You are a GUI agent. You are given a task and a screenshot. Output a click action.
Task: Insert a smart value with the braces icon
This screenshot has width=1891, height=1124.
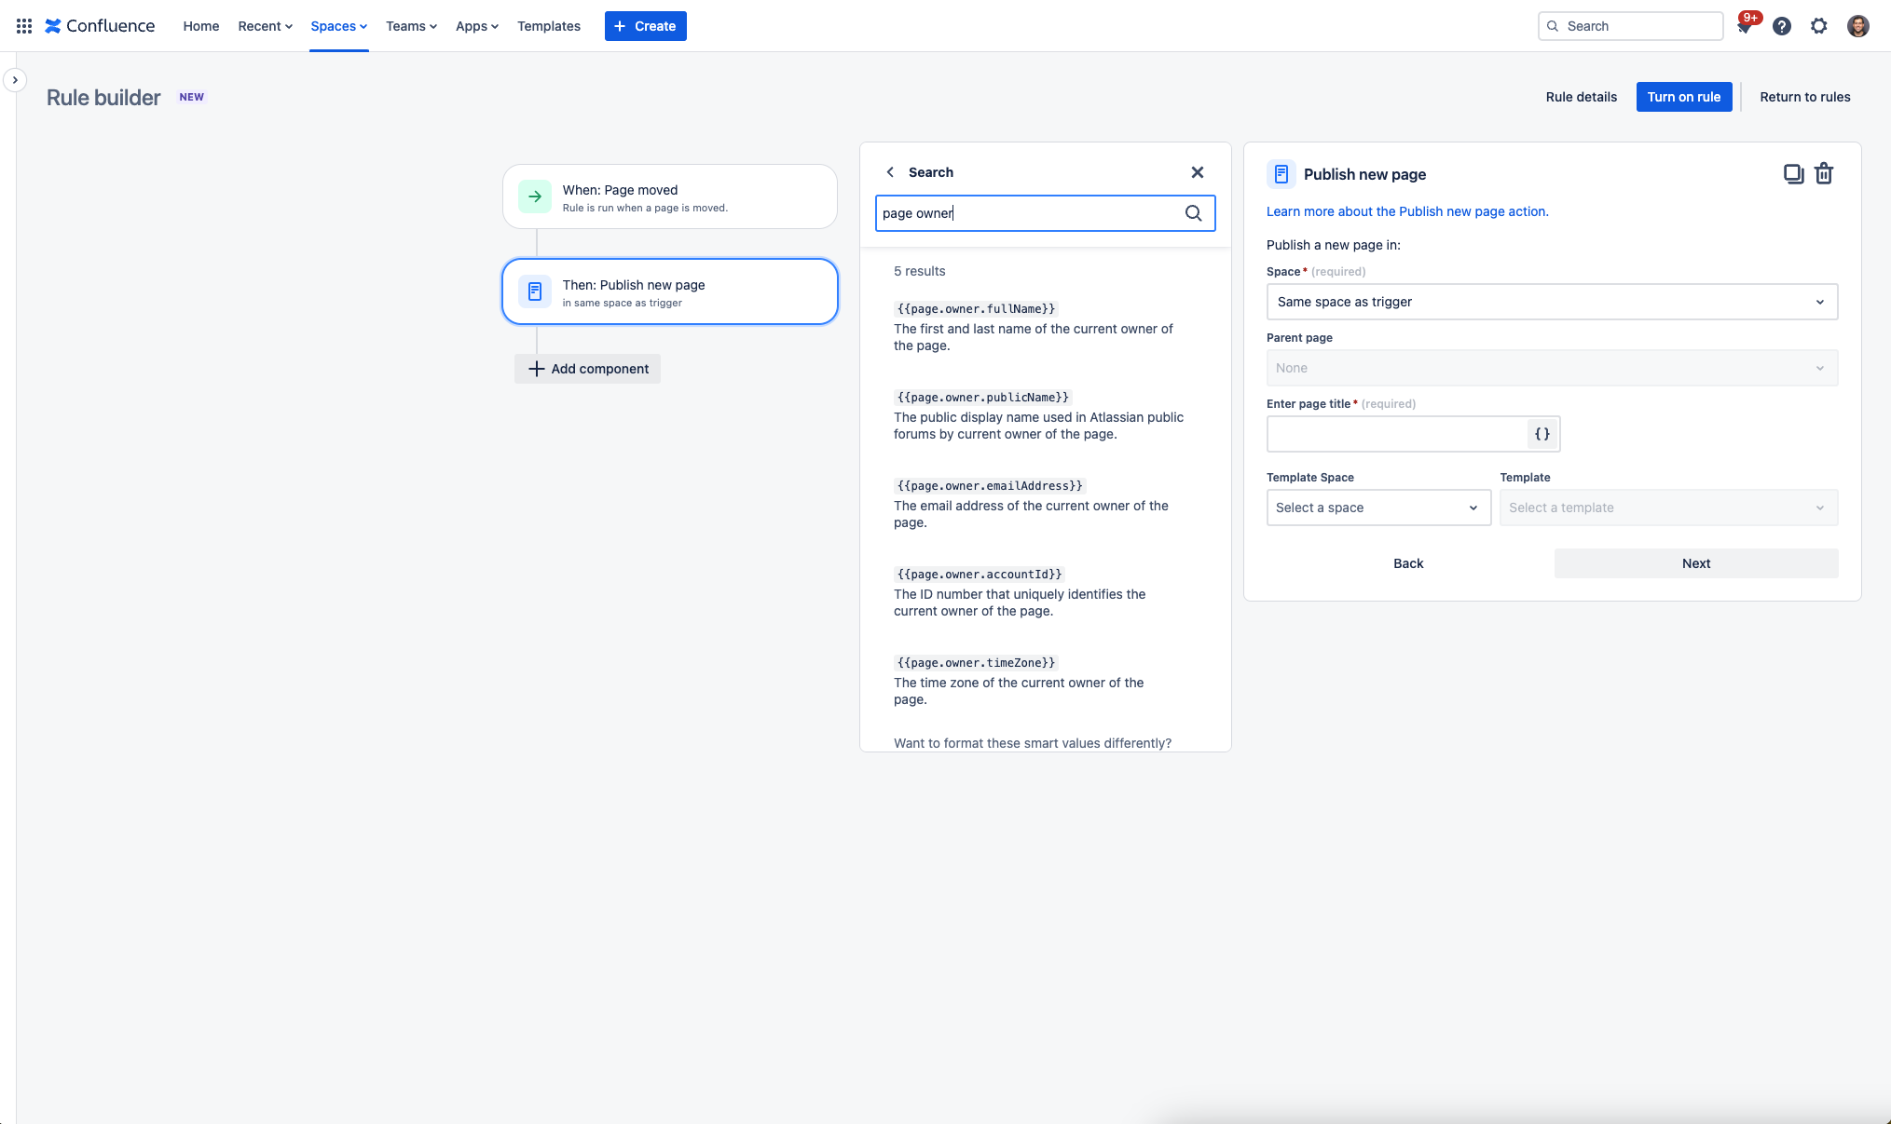(x=1542, y=434)
